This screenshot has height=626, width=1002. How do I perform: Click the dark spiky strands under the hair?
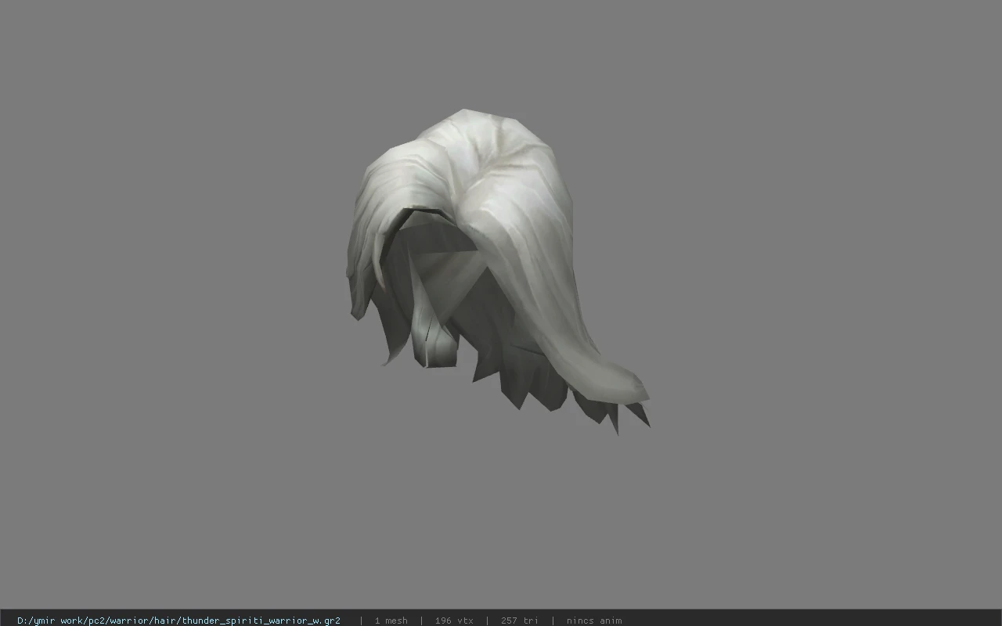click(x=540, y=387)
